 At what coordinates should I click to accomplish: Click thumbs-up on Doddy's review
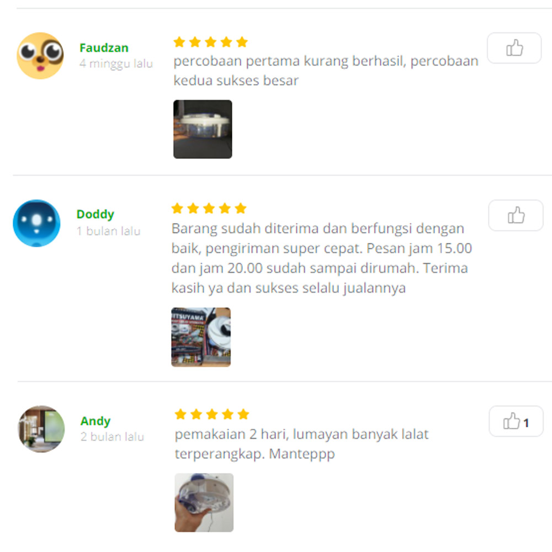point(516,215)
